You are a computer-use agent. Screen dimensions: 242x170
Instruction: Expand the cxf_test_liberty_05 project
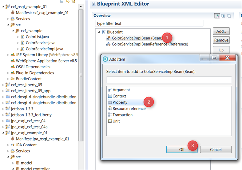3,85
